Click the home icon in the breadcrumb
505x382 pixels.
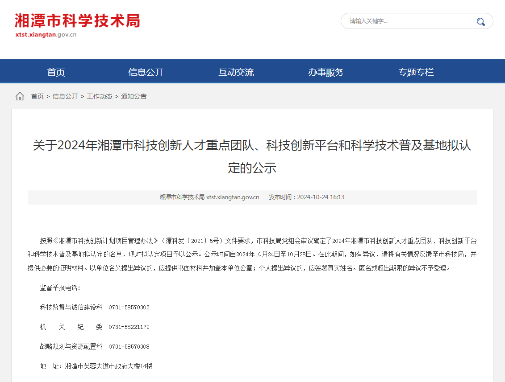point(20,96)
